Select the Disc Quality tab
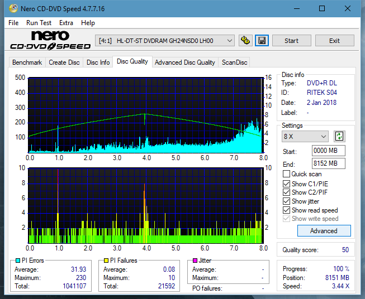This screenshot has width=365, height=299. [x=132, y=61]
